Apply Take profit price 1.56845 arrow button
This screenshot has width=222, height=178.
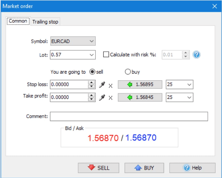(x=140, y=97)
